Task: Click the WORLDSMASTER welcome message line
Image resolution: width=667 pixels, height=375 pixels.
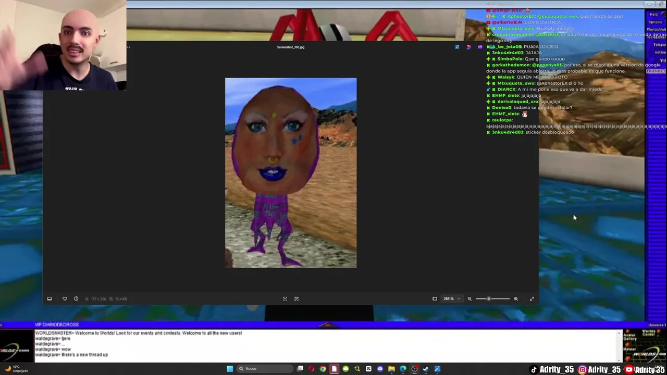Action: coord(138,333)
